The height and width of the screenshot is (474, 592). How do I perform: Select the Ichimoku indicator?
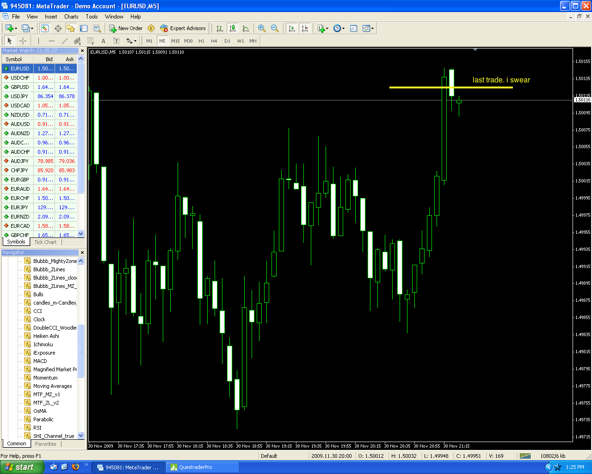43,344
